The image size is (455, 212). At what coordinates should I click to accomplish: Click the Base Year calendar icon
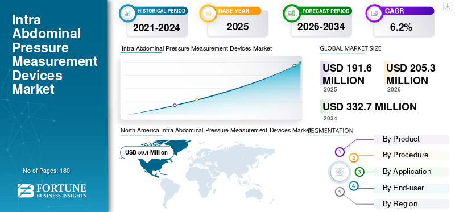click(x=208, y=13)
